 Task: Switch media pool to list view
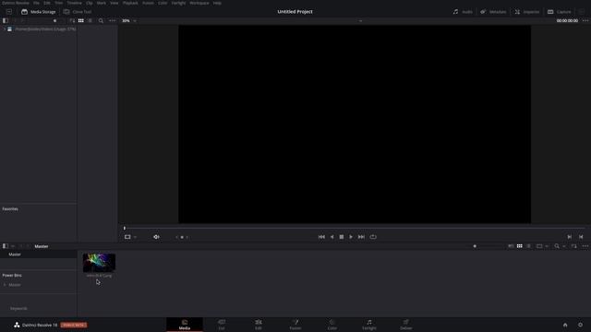point(529,246)
